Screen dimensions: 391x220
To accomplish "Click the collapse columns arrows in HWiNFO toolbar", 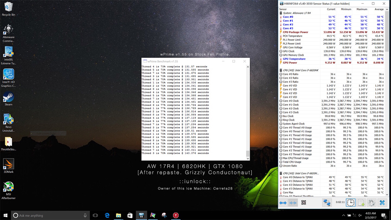I will (x=293, y=203).
